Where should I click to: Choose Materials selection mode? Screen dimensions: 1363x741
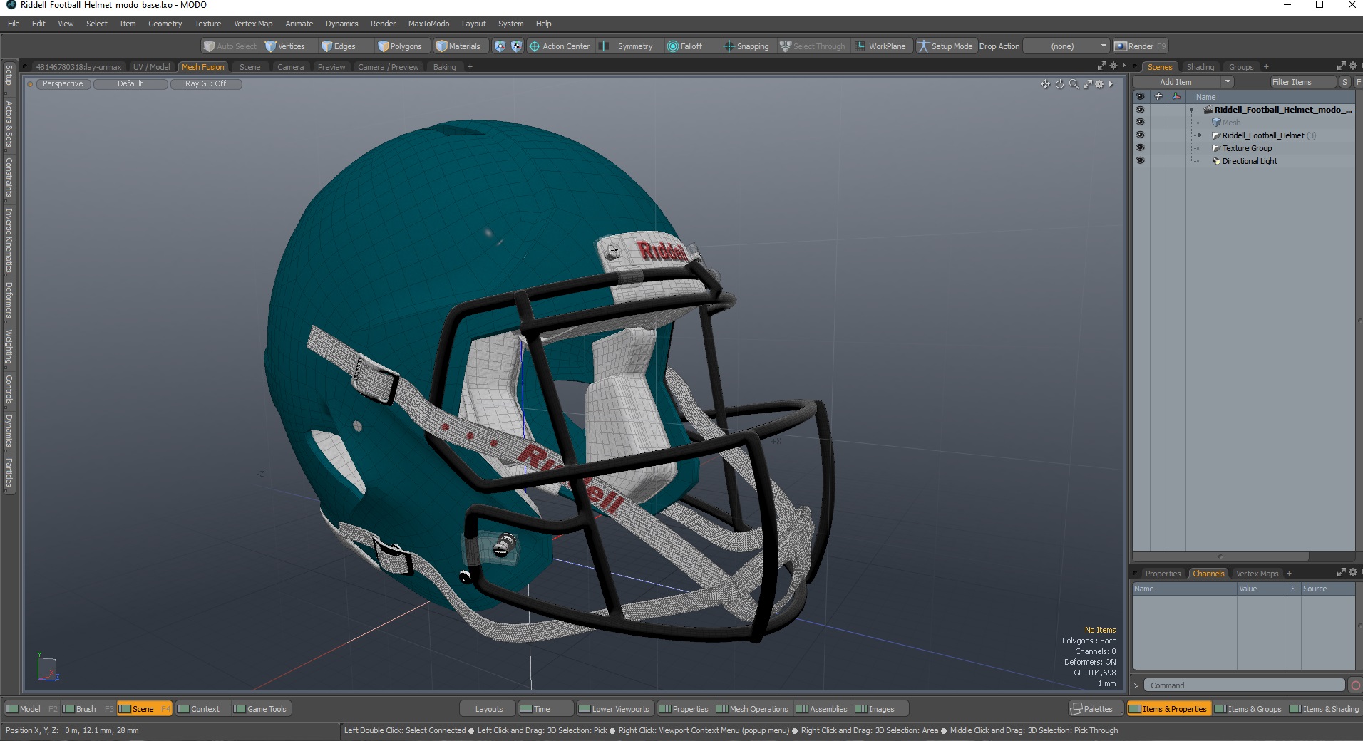point(458,46)
